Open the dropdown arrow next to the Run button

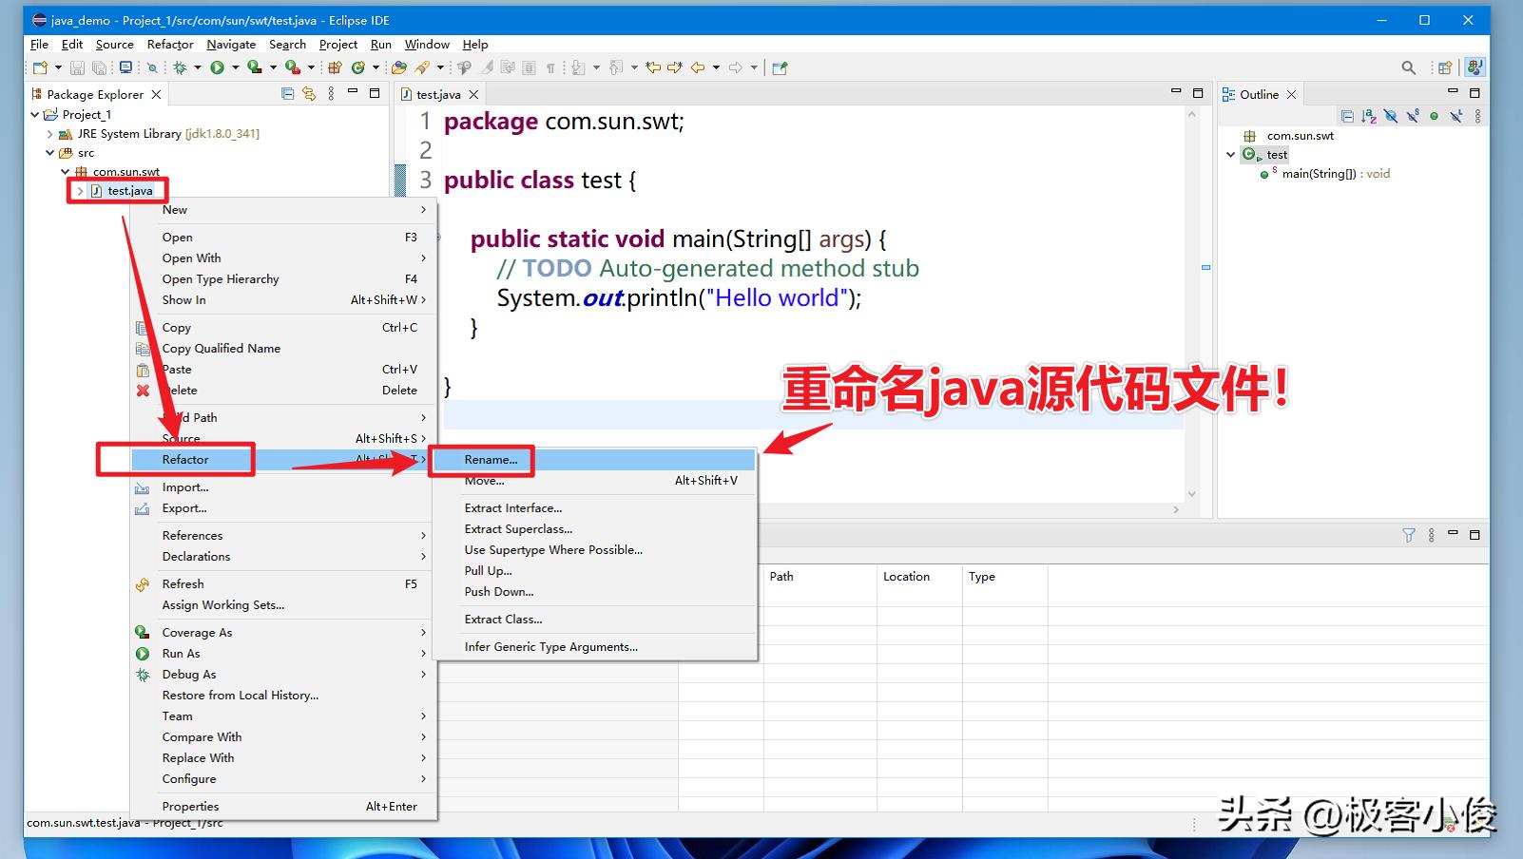click(235, 67)
